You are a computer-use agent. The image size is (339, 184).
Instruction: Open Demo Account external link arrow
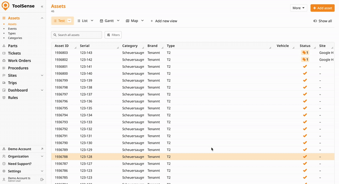coord(42,149)
